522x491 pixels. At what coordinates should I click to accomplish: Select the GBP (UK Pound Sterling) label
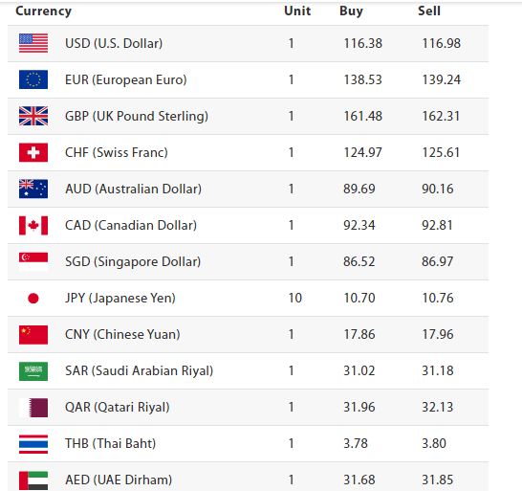(137, 117)
